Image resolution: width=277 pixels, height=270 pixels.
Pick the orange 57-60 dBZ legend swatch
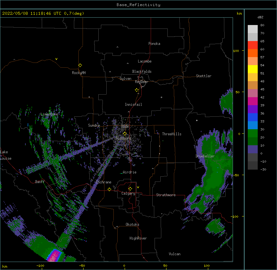tap(253, 53)
